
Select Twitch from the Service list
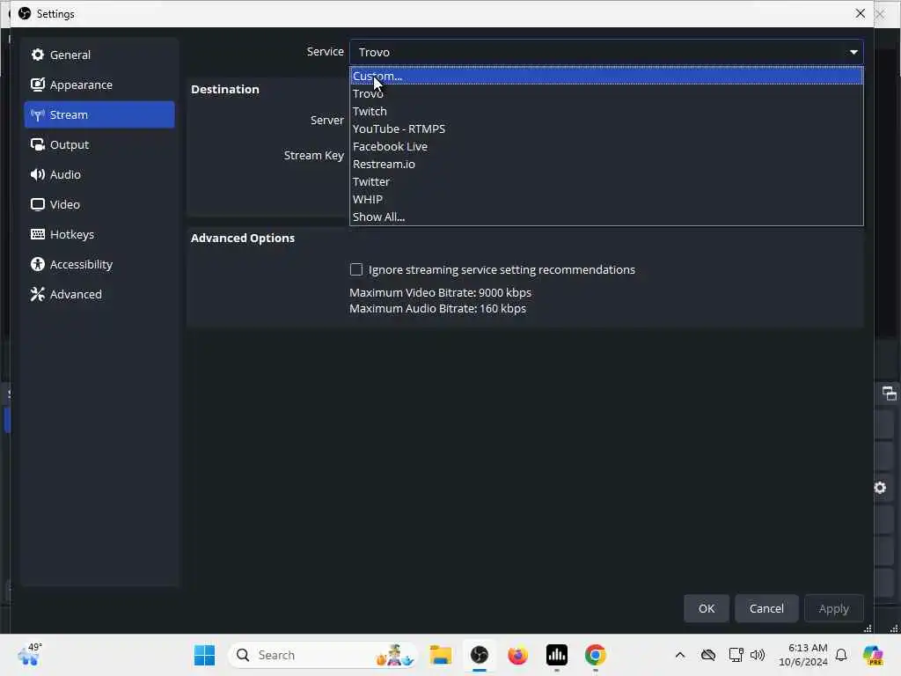click(x=606, y=112)
